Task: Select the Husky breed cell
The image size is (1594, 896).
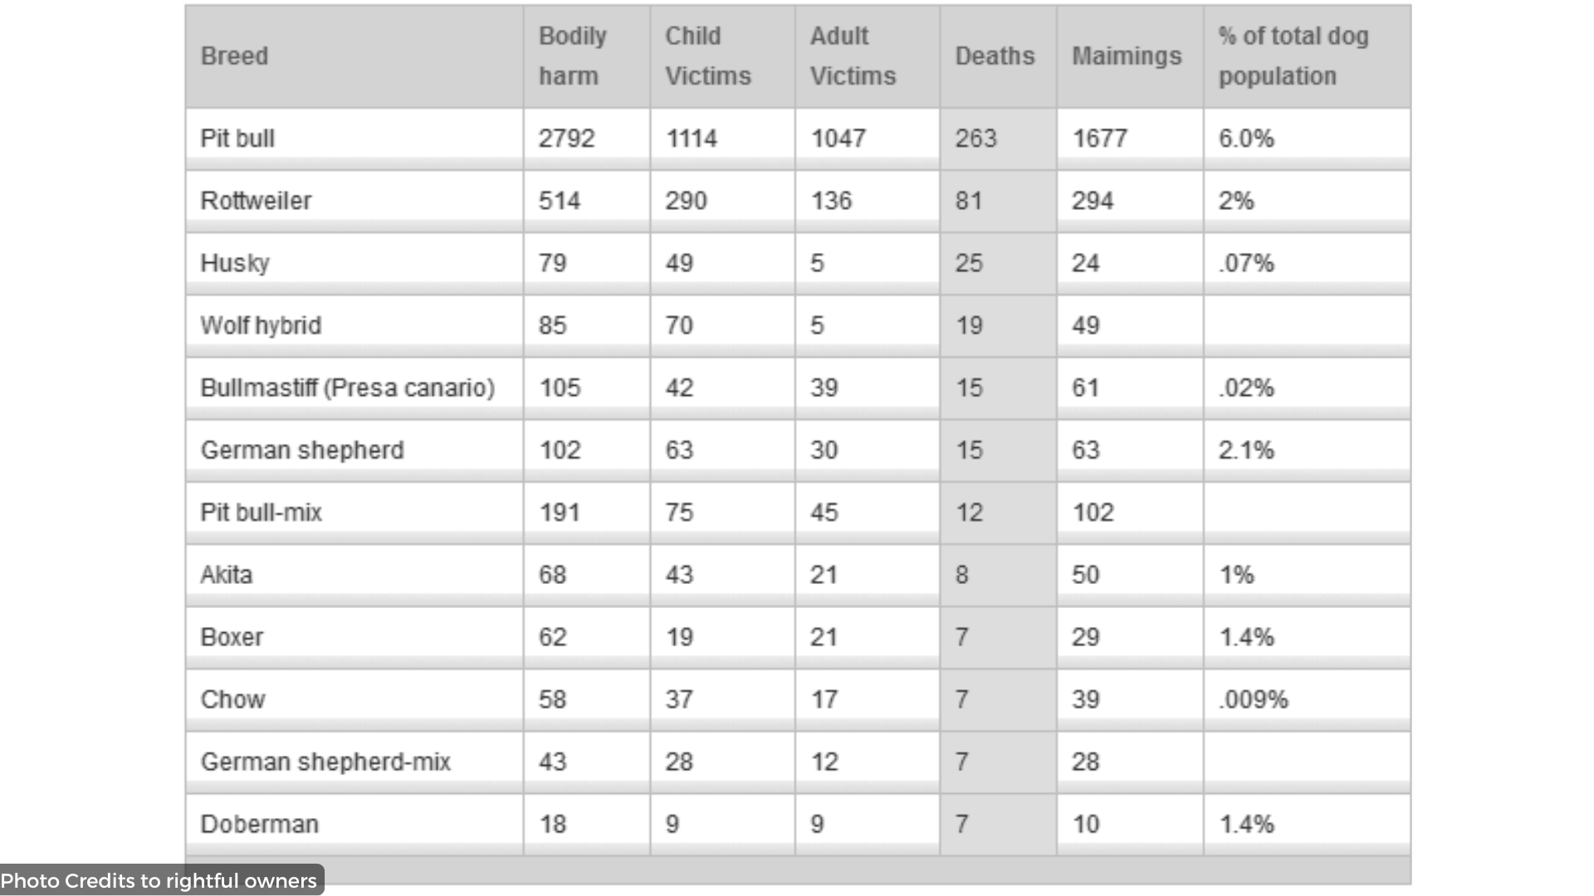Action: point(354,263)
